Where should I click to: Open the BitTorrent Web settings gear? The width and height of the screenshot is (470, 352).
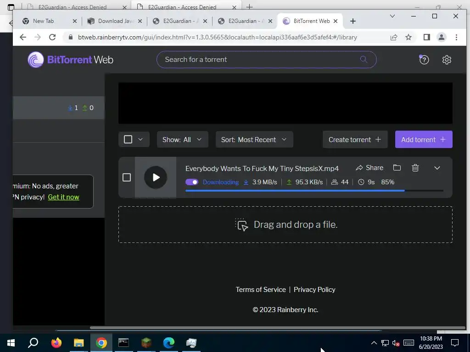tap(447, 60)
